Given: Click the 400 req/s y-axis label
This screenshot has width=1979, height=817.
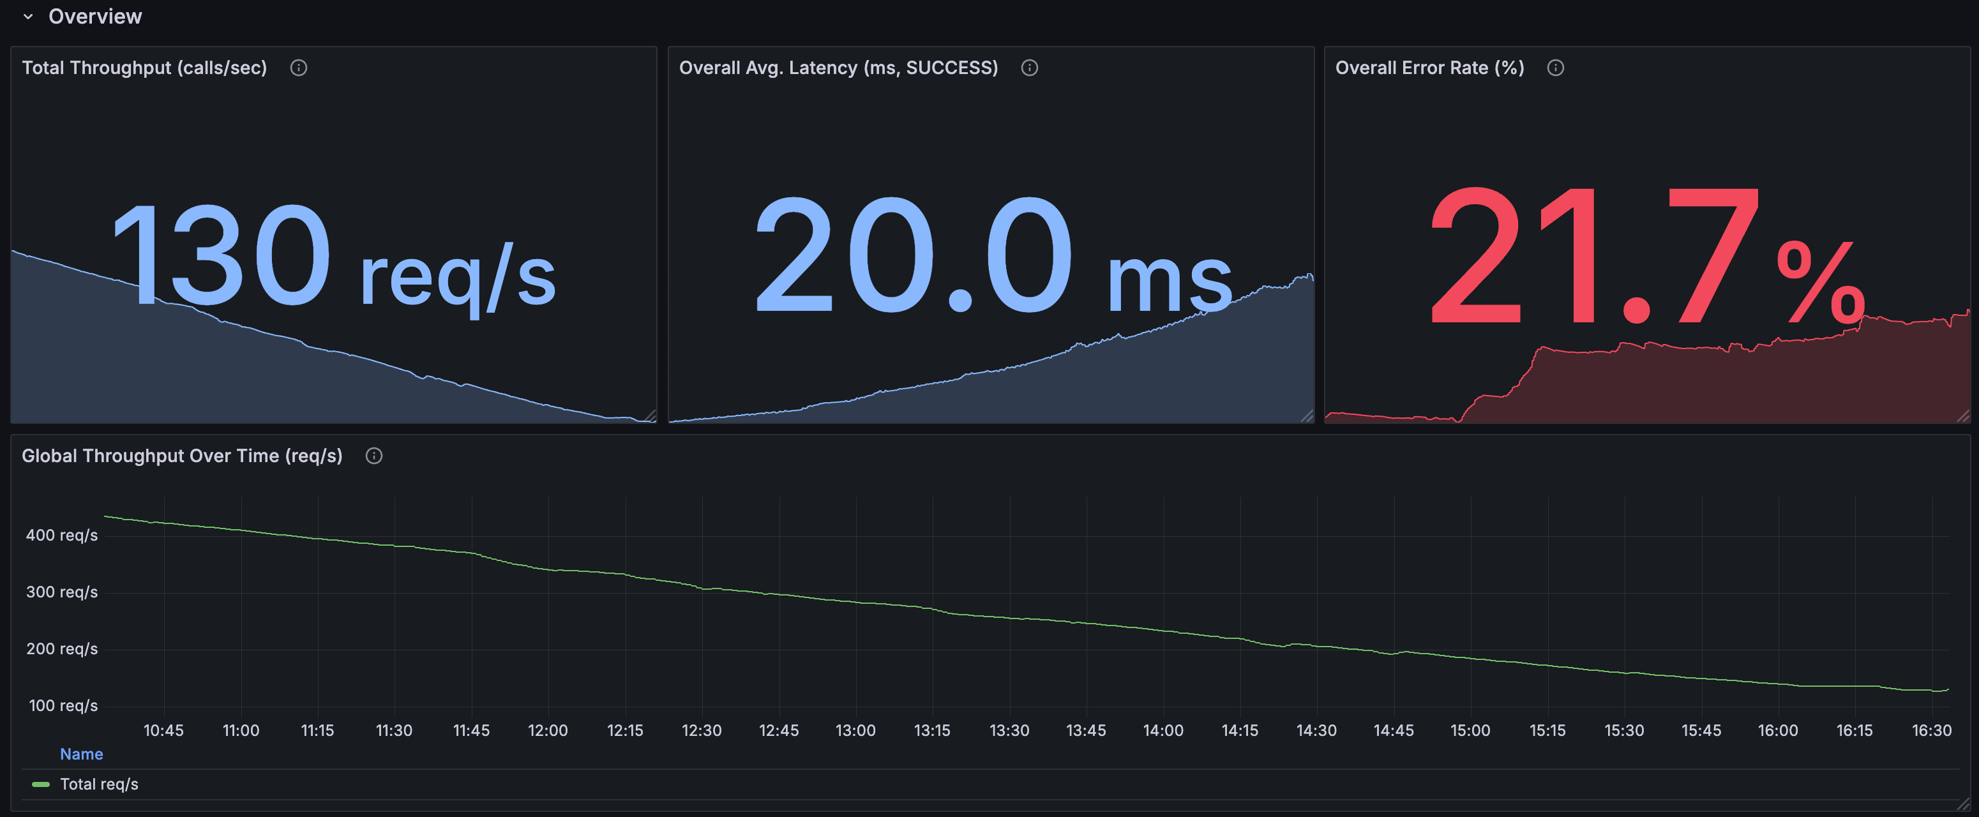Looking at the screenshot, I should (62, 535).
